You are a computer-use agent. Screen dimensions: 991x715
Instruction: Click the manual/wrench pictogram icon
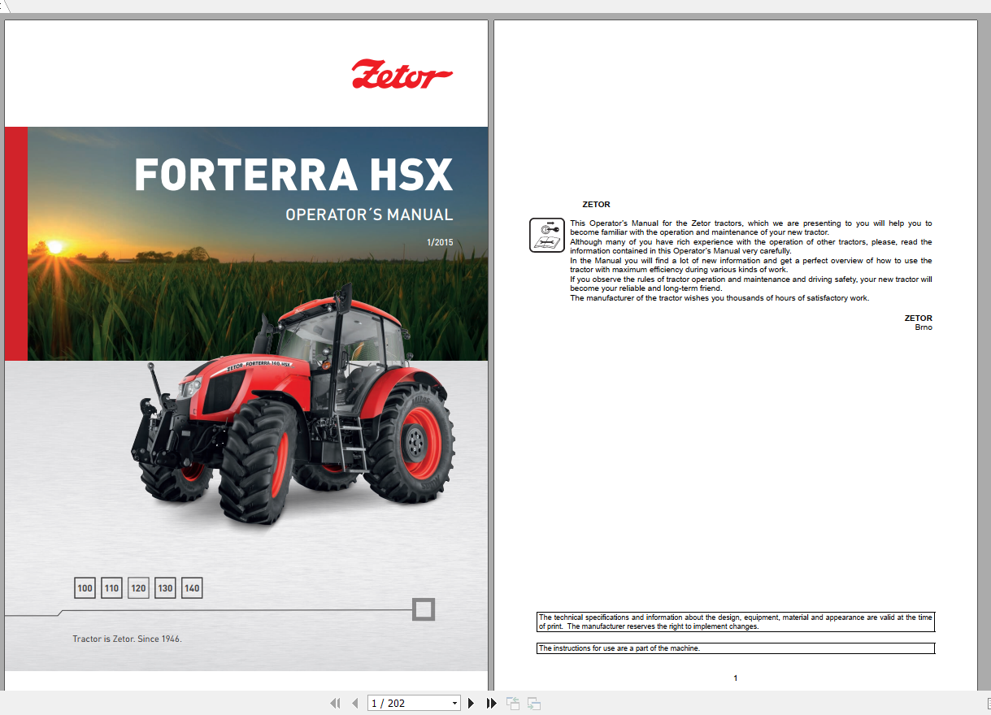coord(547,235)
